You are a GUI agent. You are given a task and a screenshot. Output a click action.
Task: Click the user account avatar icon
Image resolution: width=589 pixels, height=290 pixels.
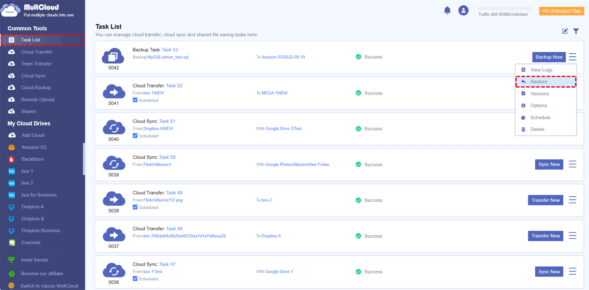463,11
